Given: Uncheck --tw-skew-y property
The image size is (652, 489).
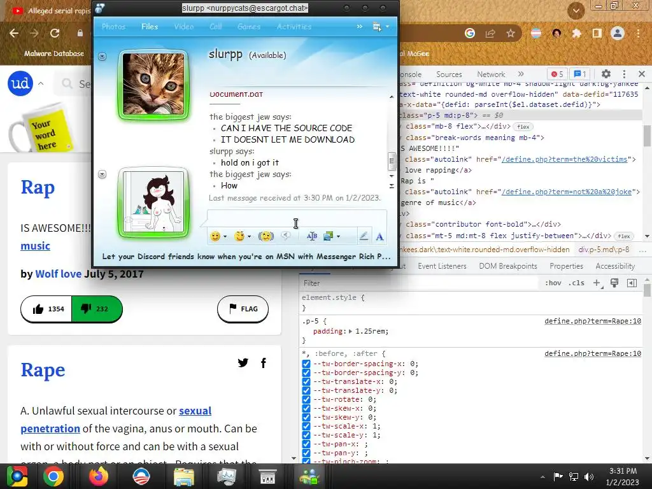Looking at the screenshot, I should point(306,417).
